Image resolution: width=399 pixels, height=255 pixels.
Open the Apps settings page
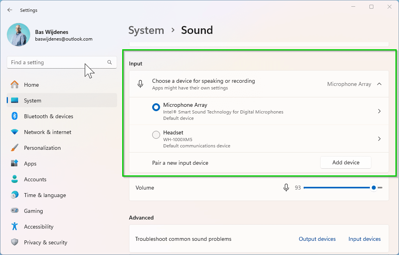30,164
